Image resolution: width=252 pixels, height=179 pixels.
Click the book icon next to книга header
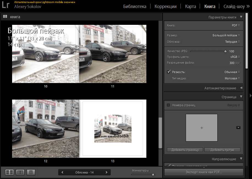point(5,17)
